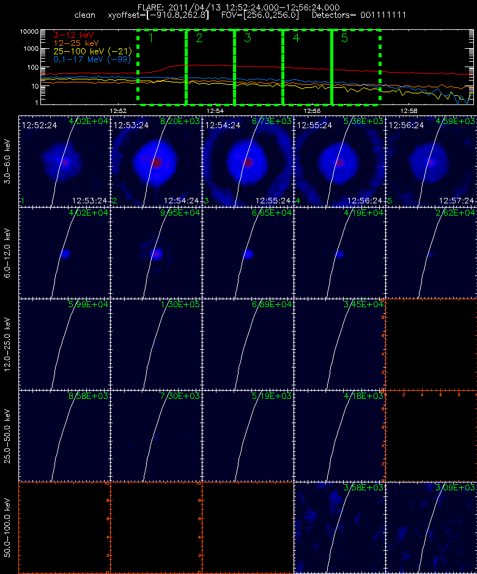
Task: Select the 0.1-17 MeV (-99) blue legend entry
Action: [92, 59]
